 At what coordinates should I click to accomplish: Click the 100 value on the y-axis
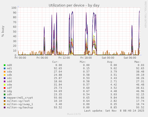14,8
